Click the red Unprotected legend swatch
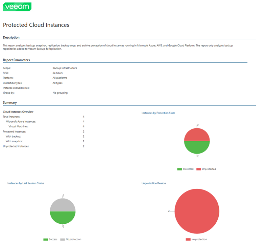The width and height of the screenshot is (265, 244). (198, 169)
